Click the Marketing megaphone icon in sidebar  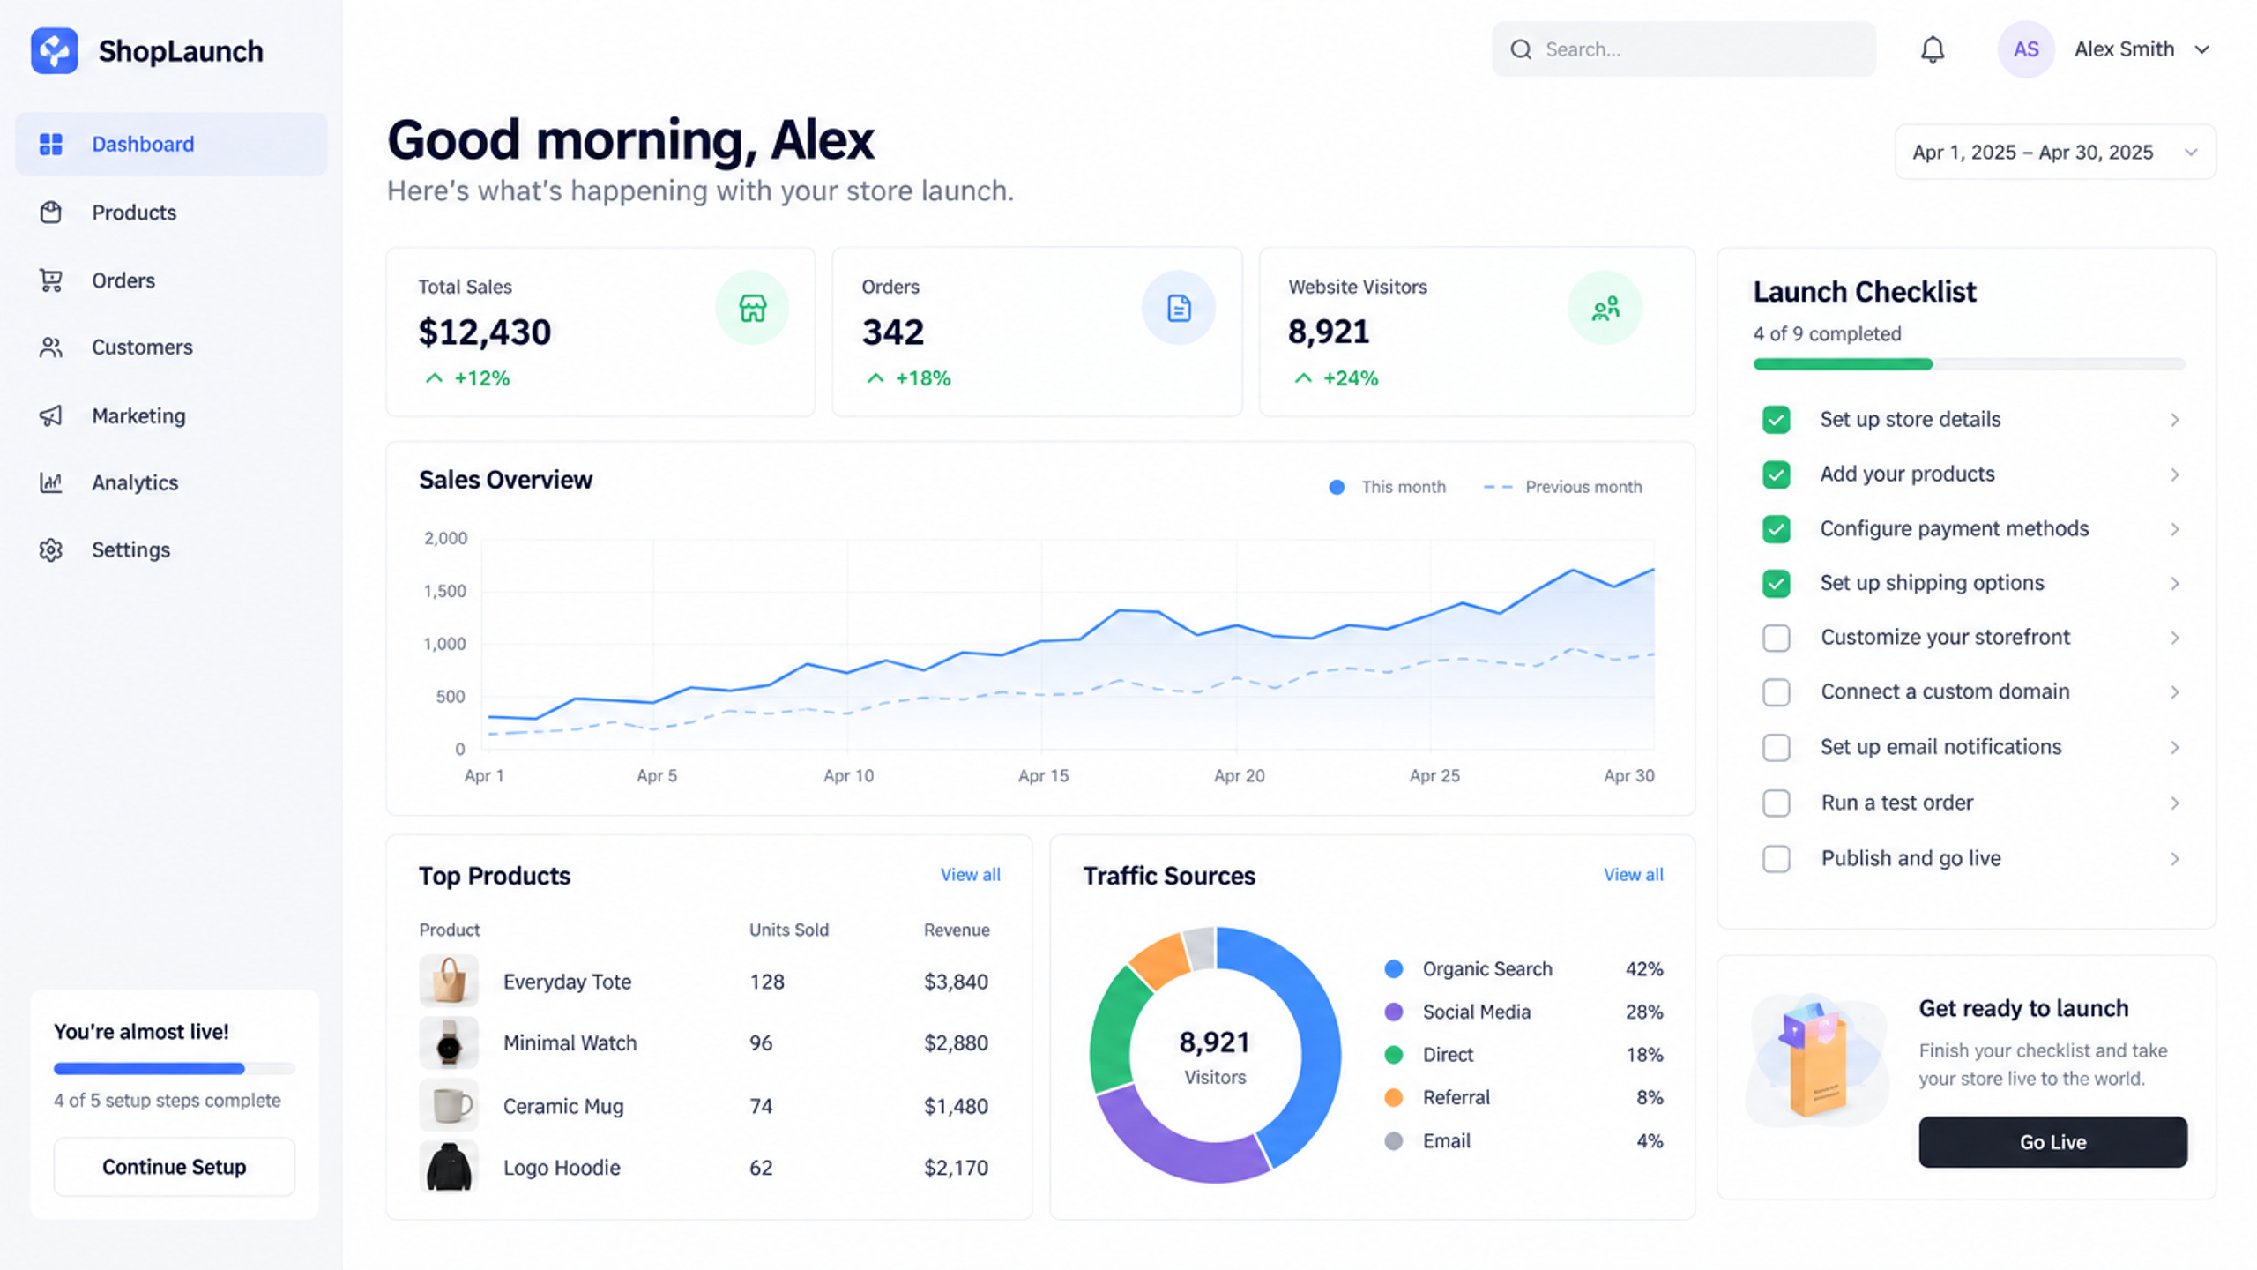(51, 415)
